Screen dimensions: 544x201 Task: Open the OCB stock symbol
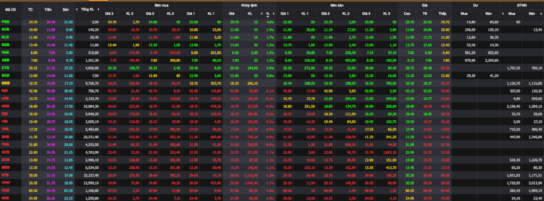[5, 160]
